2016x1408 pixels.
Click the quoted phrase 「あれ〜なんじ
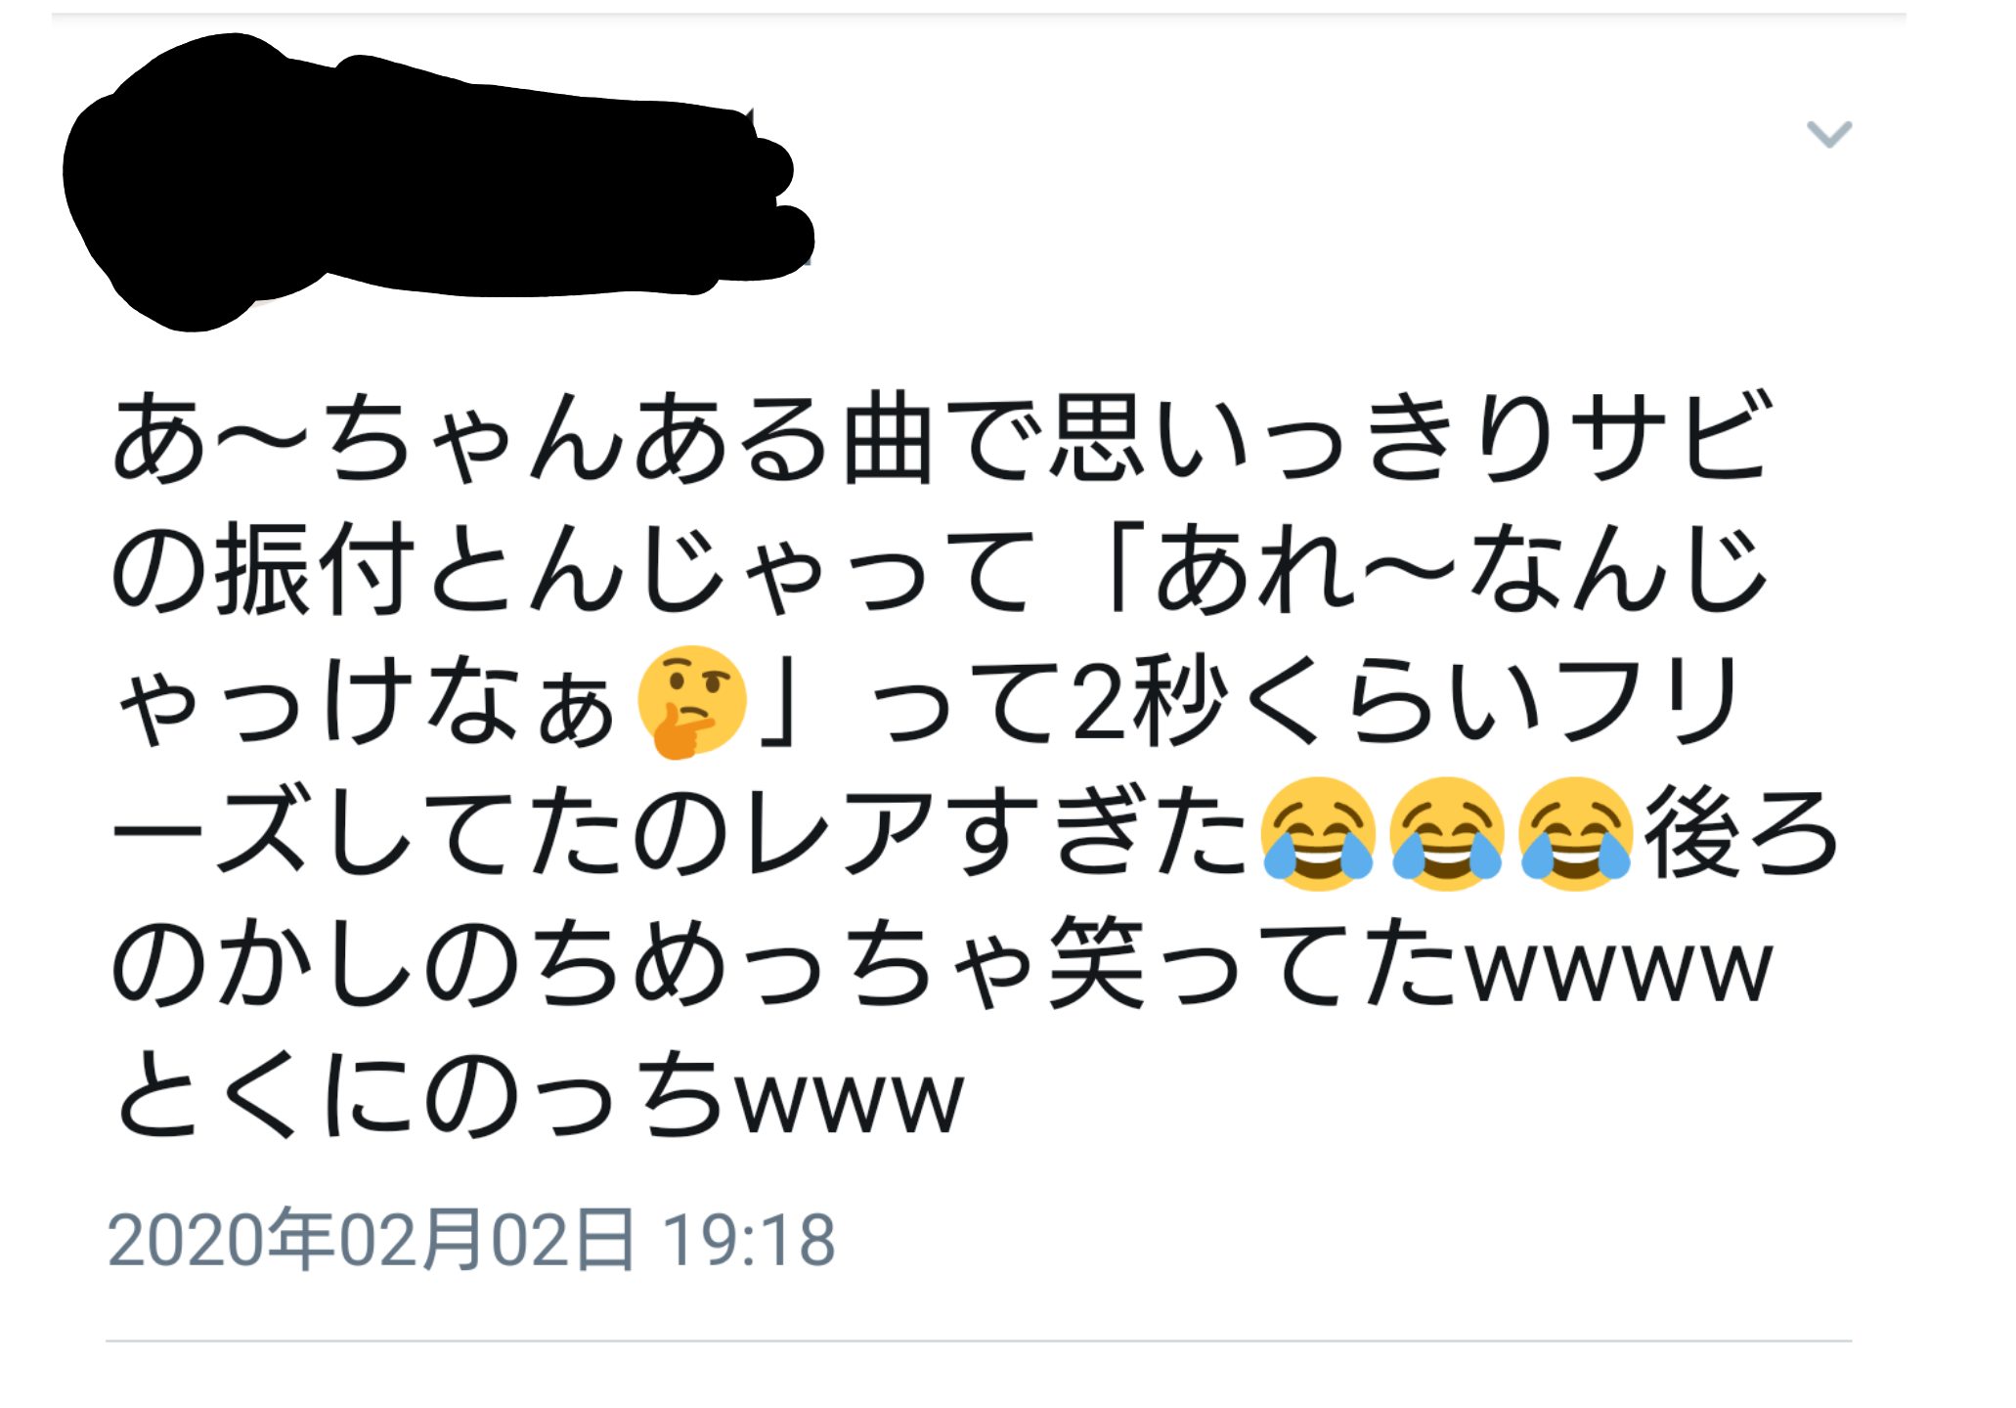[1437, 569]
